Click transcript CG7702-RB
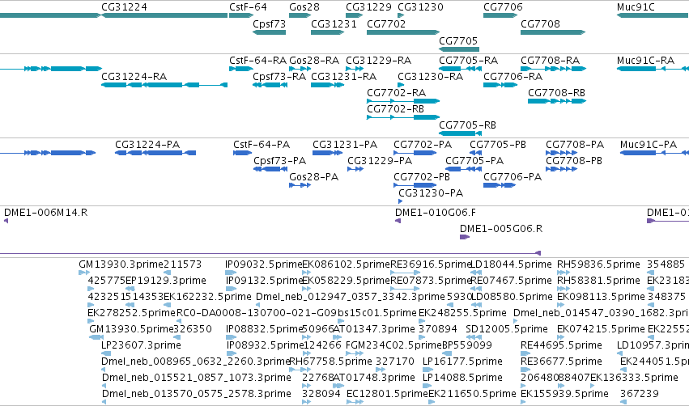 pos(395,109)
